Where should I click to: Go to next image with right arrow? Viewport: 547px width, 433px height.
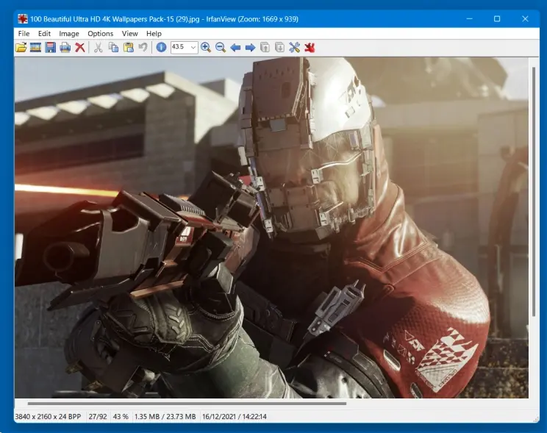(250, 47)
